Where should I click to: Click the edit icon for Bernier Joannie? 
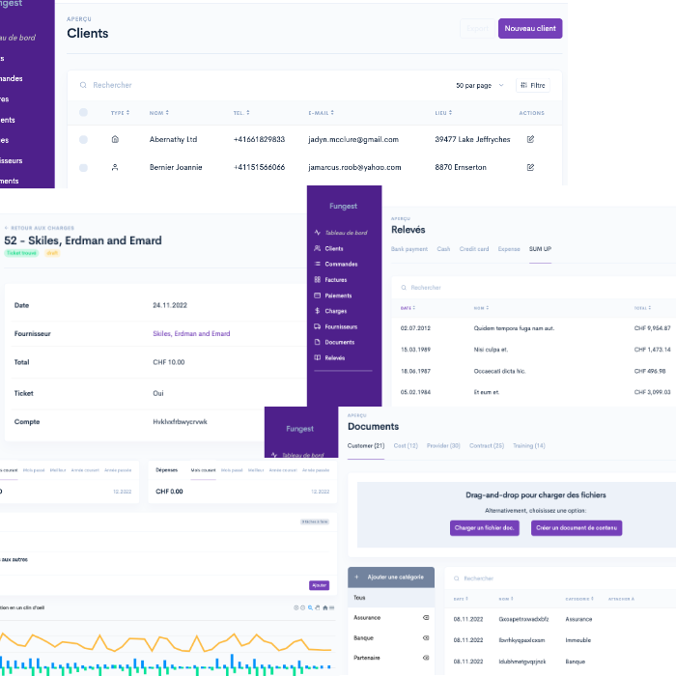tap(530, 167)
